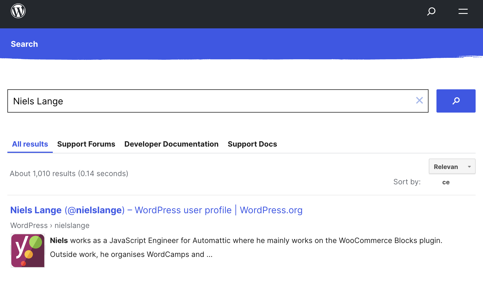483x283 pixels.
Task: Click the results count text
Action: (69, 173)
